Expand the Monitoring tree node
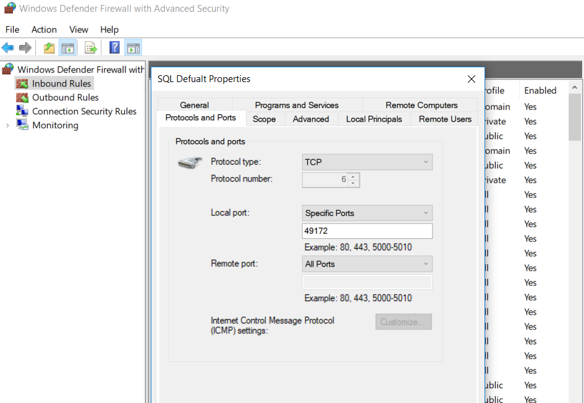 tap(7, 126)
